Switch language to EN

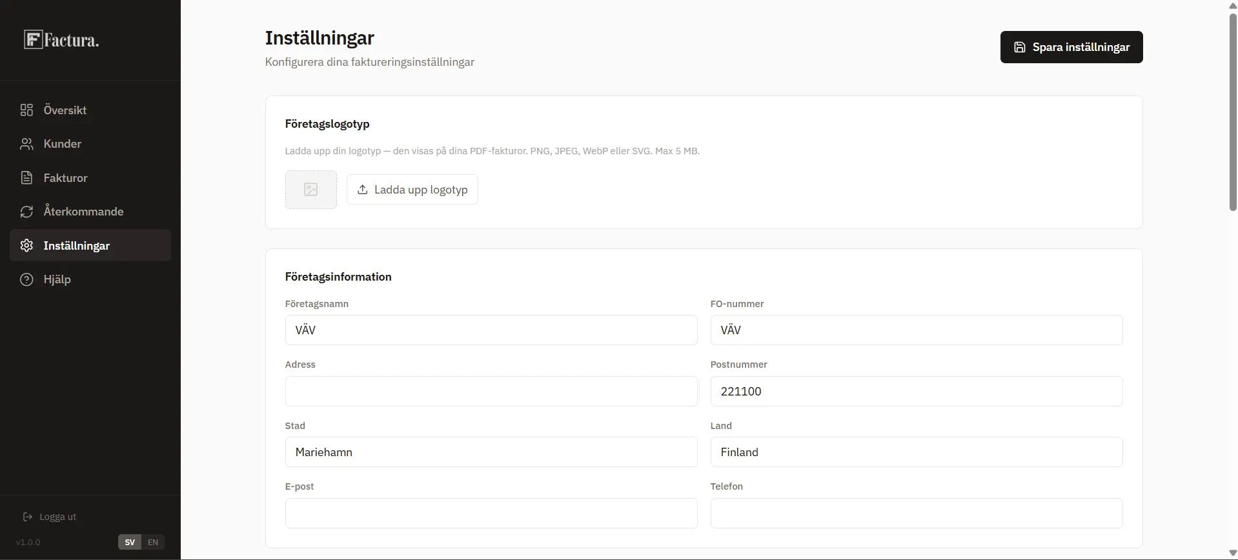pos(153,542)
